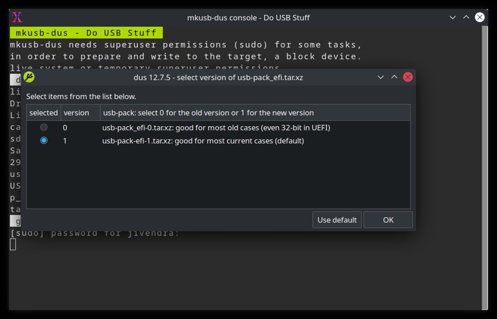Click the dus wrench icon in dialog titlebar
The width and height of the screenshot is (497, 319).
point(29,77)
